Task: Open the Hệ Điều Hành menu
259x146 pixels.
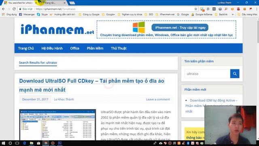Action: tap(52, 48)
